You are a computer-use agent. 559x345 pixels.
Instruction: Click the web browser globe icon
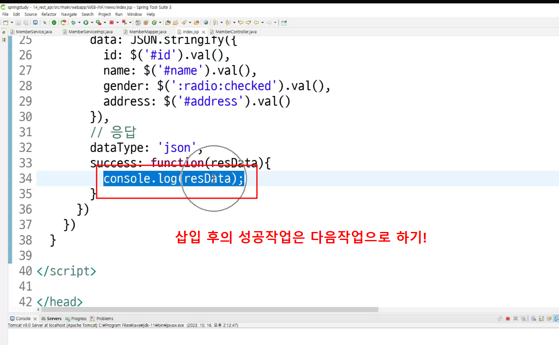pos(206,23)
